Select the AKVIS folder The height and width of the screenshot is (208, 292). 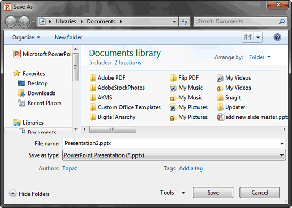tap(101, 97)
